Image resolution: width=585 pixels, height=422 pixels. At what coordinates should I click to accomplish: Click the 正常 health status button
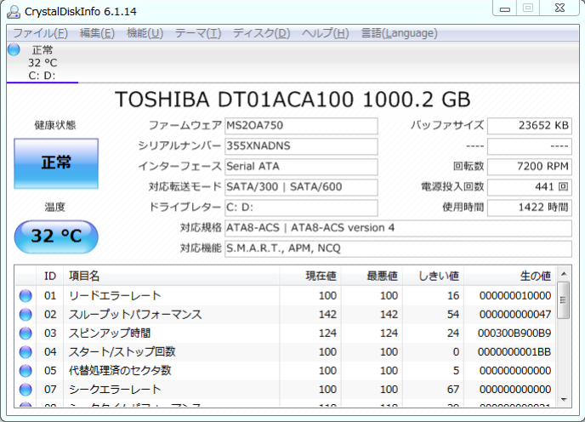click(56, 163)
